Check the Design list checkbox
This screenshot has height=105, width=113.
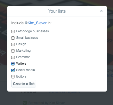tap(13, 44)
